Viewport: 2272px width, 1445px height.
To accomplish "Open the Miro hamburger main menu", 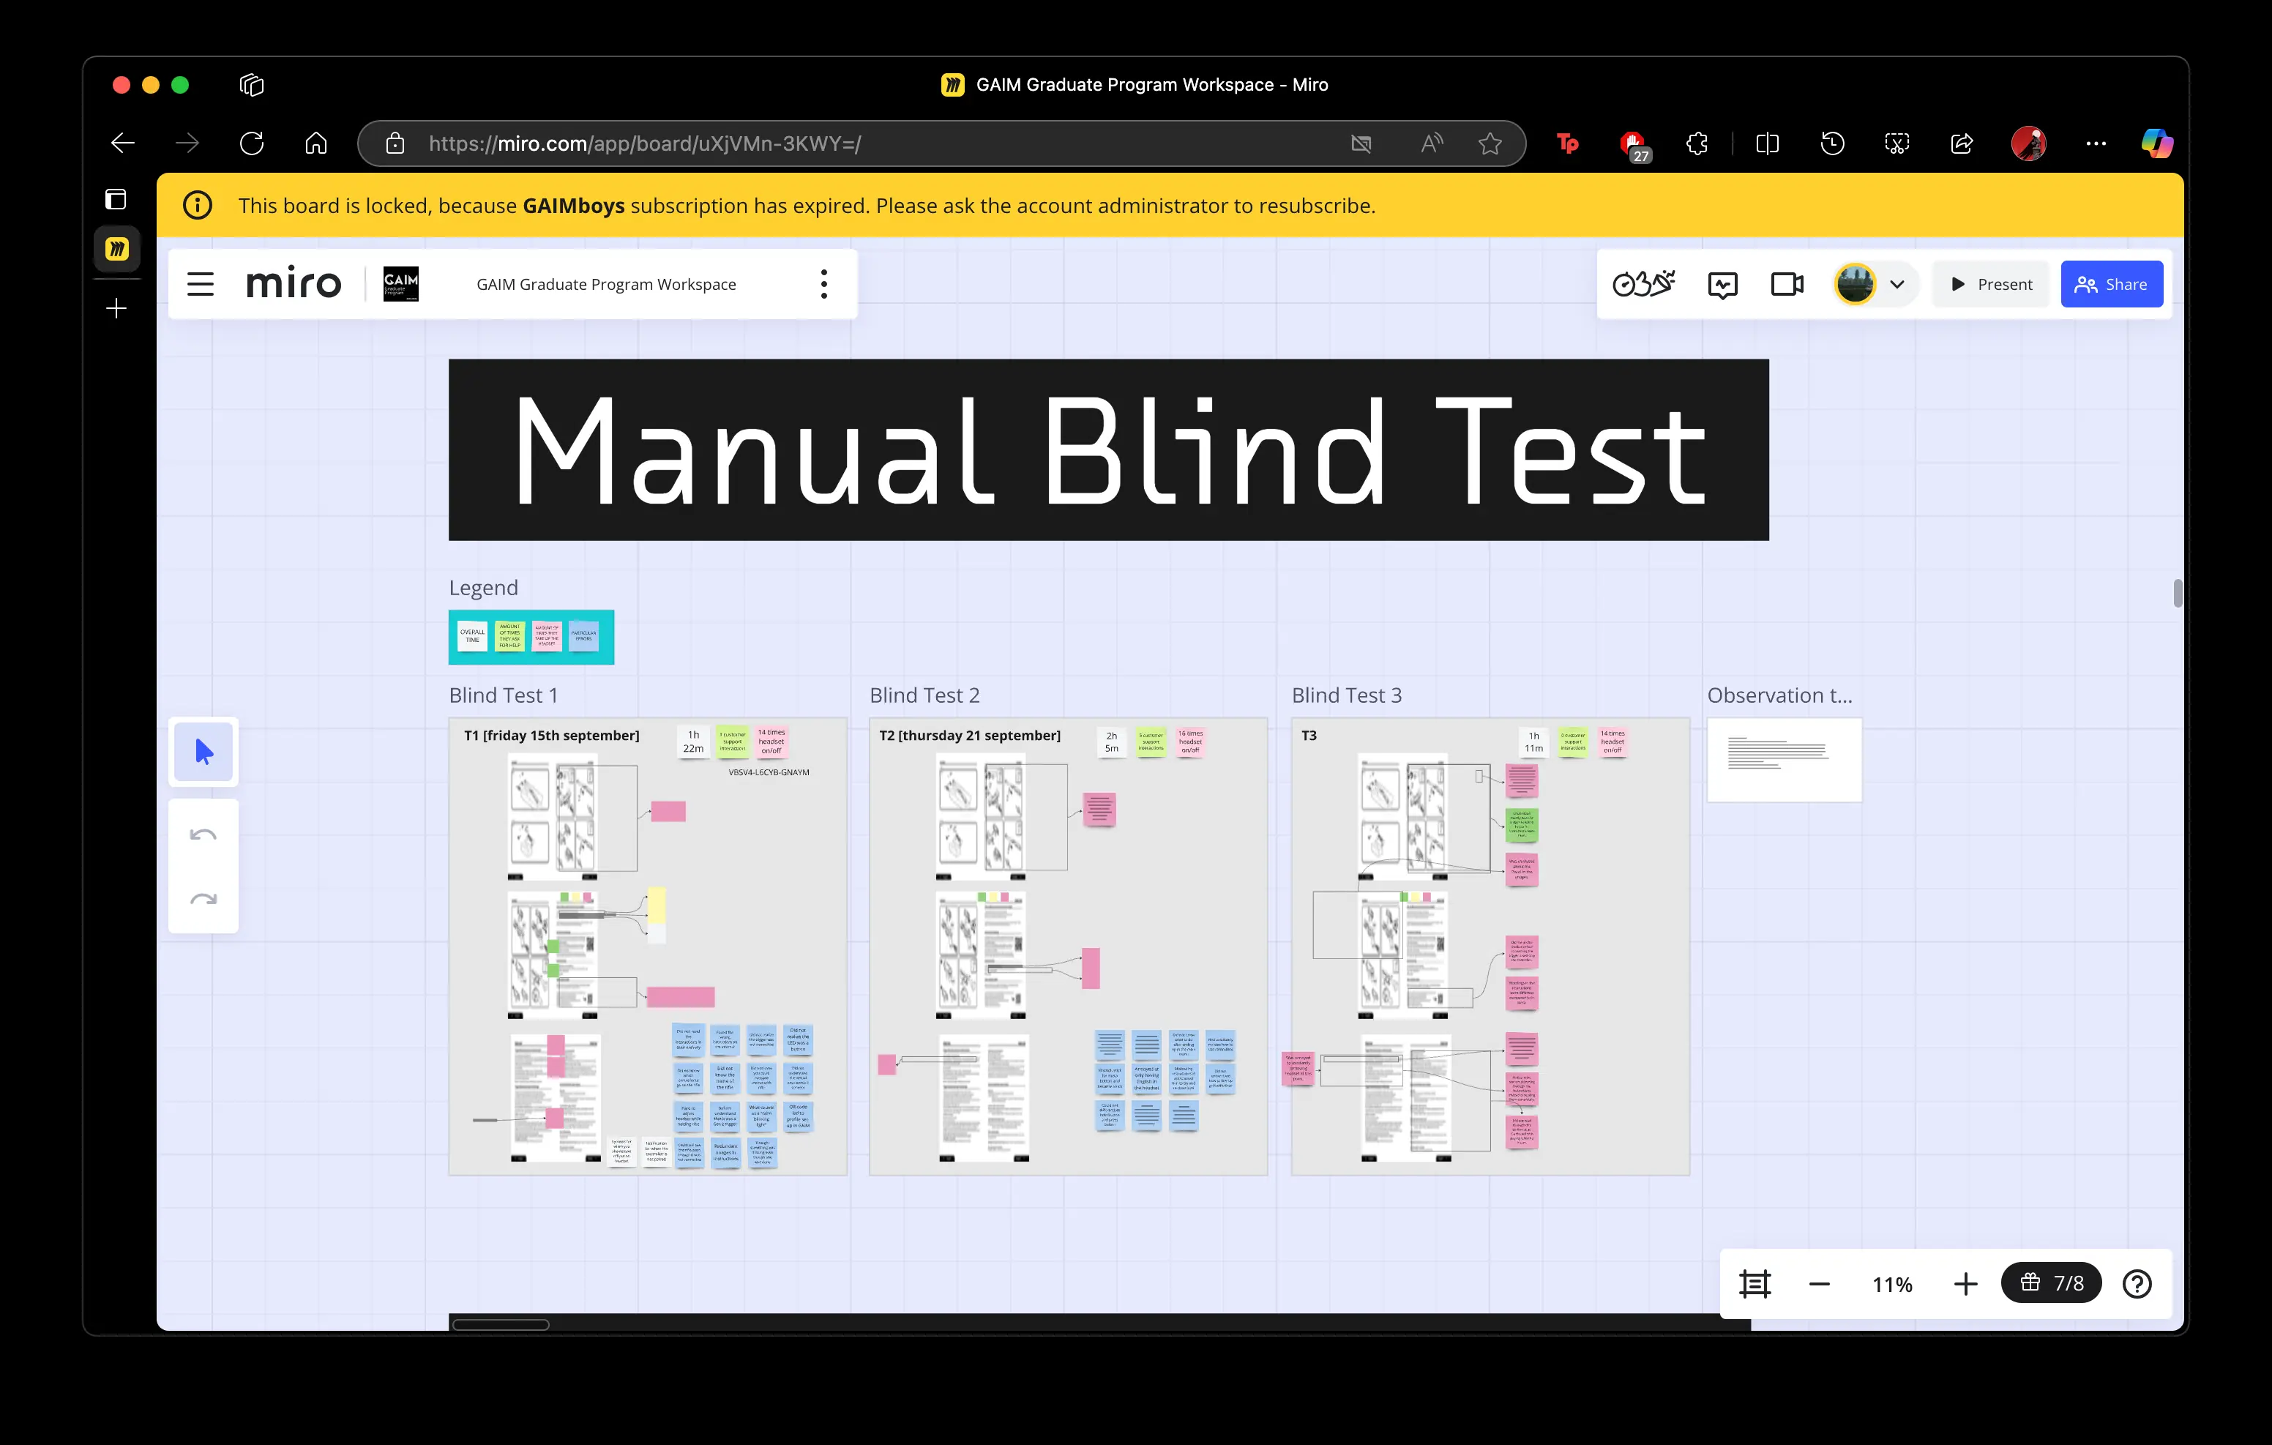I will click(x=200, y=284).
